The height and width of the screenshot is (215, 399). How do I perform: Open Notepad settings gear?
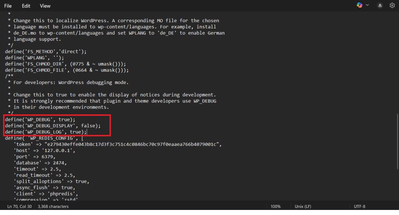[392, 5]
